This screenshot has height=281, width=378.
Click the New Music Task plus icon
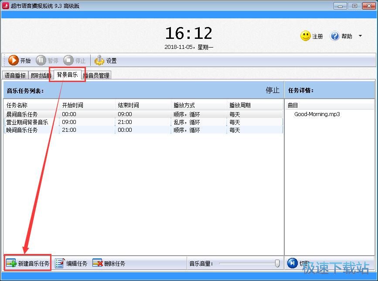coord(11,263)
